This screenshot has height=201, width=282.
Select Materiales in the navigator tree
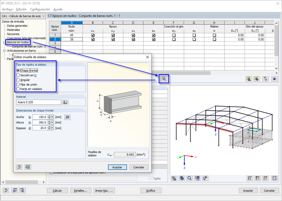point(13,30)
